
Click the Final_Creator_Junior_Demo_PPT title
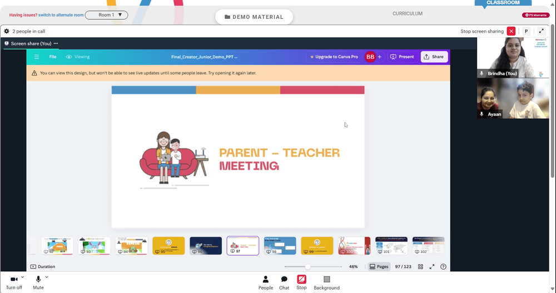(x=204, y=57)
